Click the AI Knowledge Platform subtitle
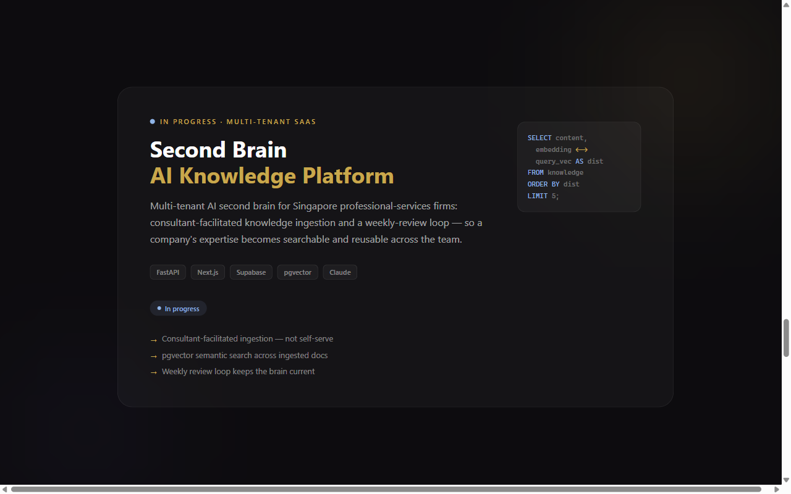 (272, 176)
